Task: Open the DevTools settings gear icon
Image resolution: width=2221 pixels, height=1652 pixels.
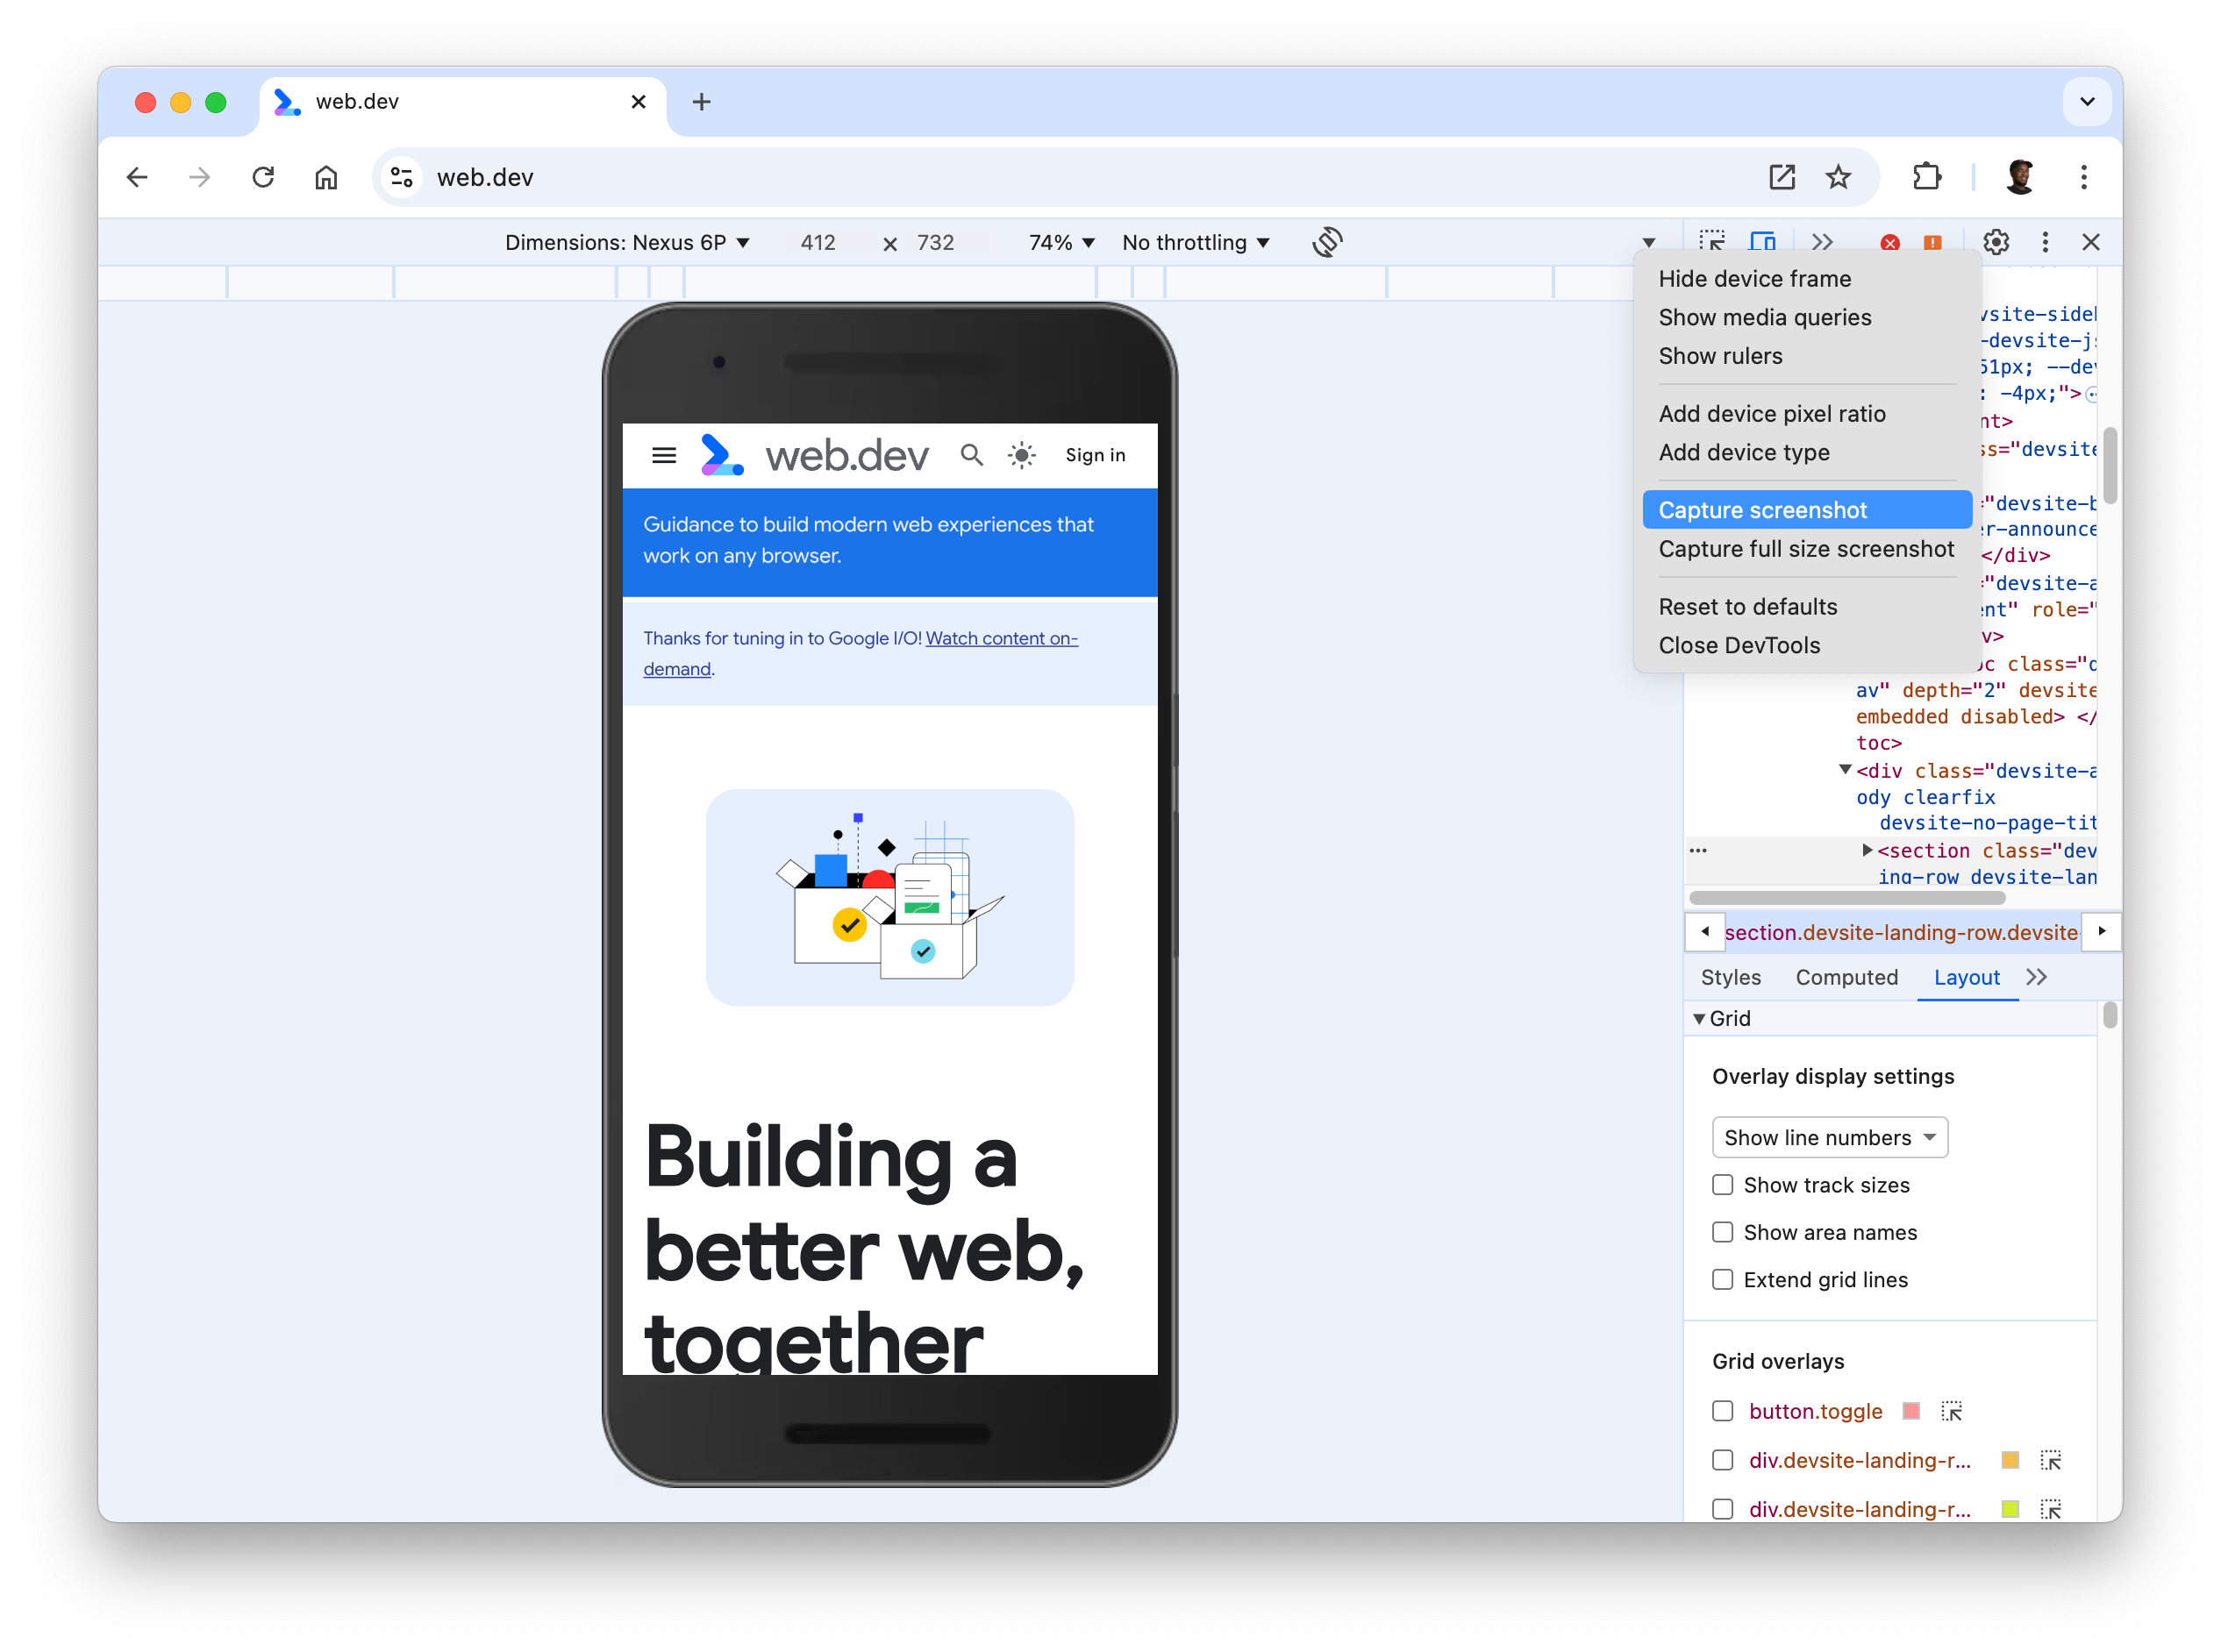Action: [x=1997, y=241]
